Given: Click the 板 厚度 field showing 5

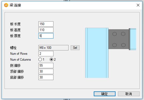Looking at the screenshot, I should 46,36.
